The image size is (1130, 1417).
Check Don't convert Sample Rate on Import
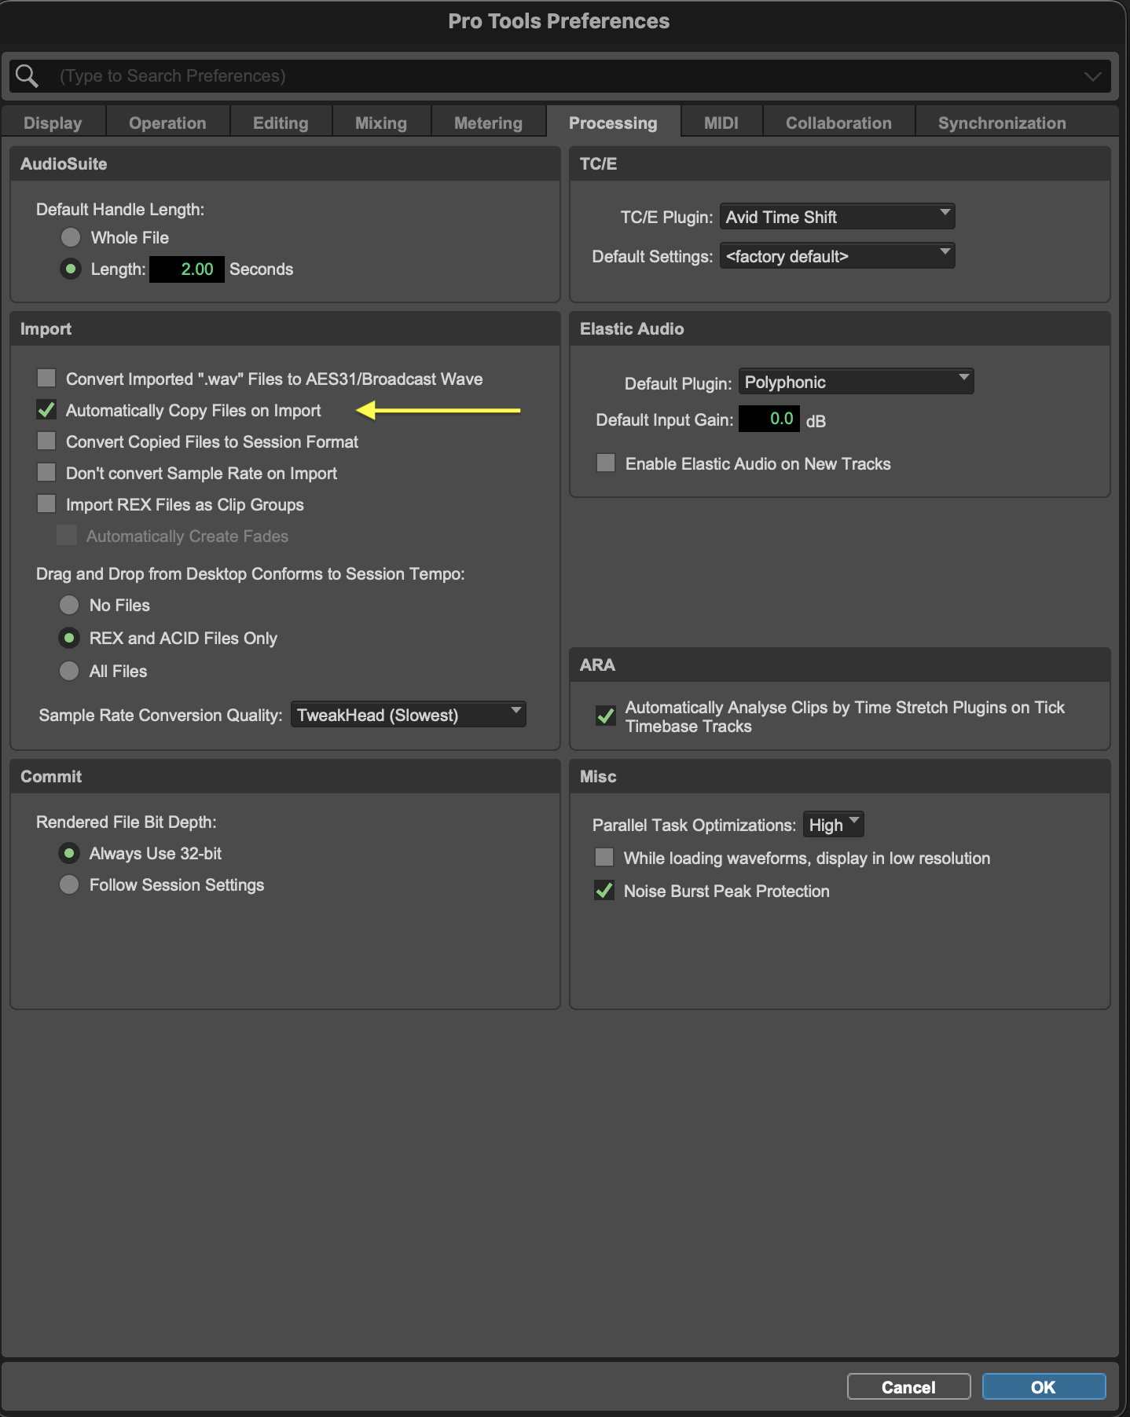click(x=47, y=473)
